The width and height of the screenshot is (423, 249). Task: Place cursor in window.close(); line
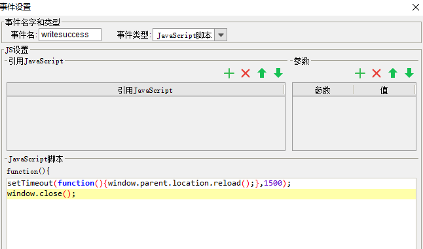[x=211, y=194]
